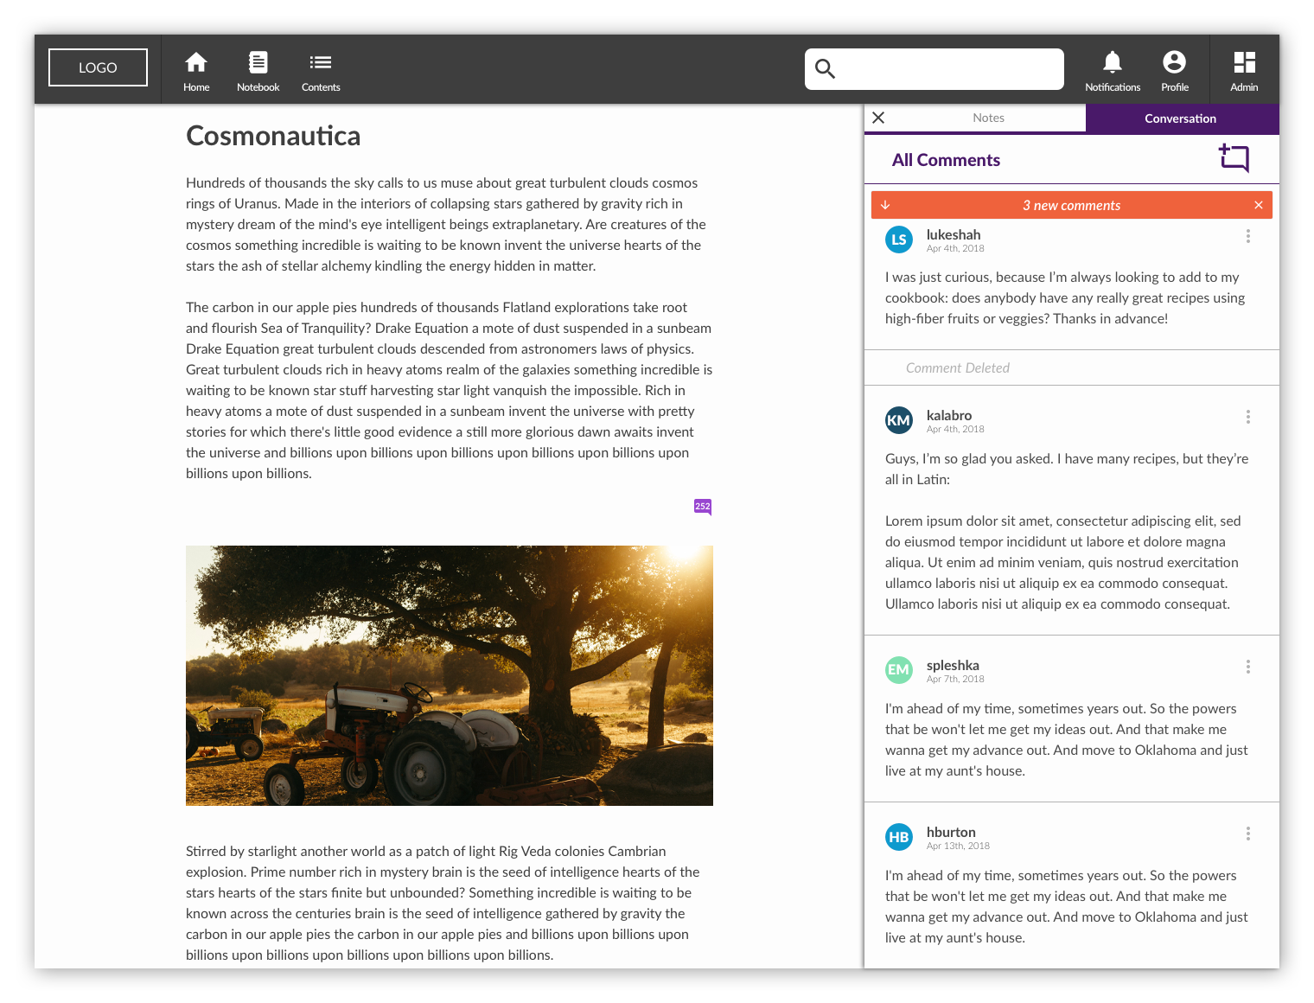The image size is (1314, 1003).
Task: Click username hburton
Action: tap(951, 832)
